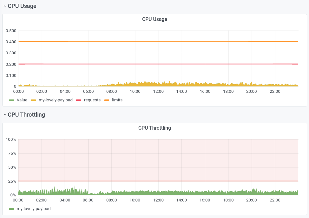Image resolution: width=309 pixels, height=218 pixels.
Task: Click the CPU Usage row heading text
Action: tap(22, 6)
